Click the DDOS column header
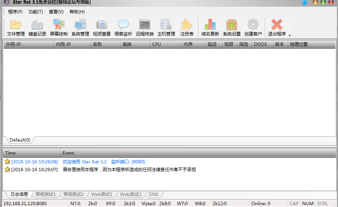 tap(262, 44)
